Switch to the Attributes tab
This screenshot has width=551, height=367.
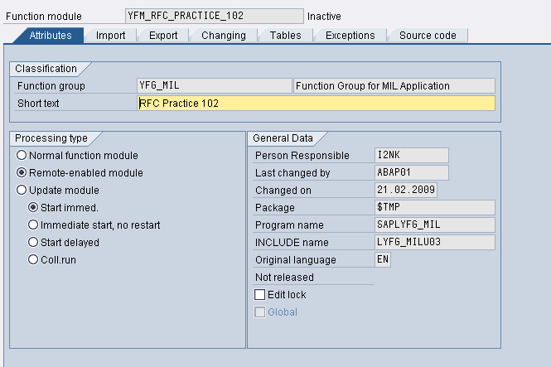click(x=51, y=36)
